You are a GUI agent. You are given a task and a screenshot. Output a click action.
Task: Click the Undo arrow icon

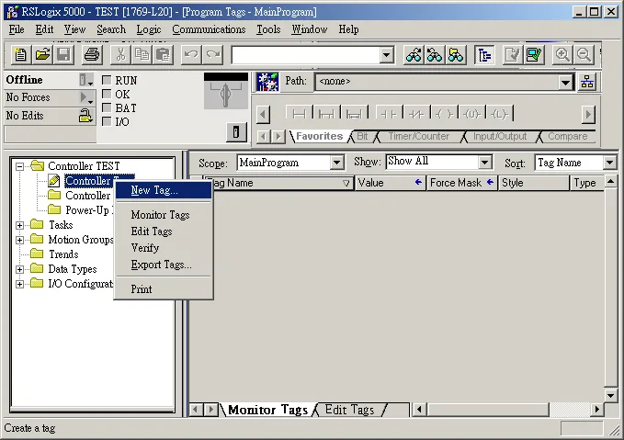[191, 54]
